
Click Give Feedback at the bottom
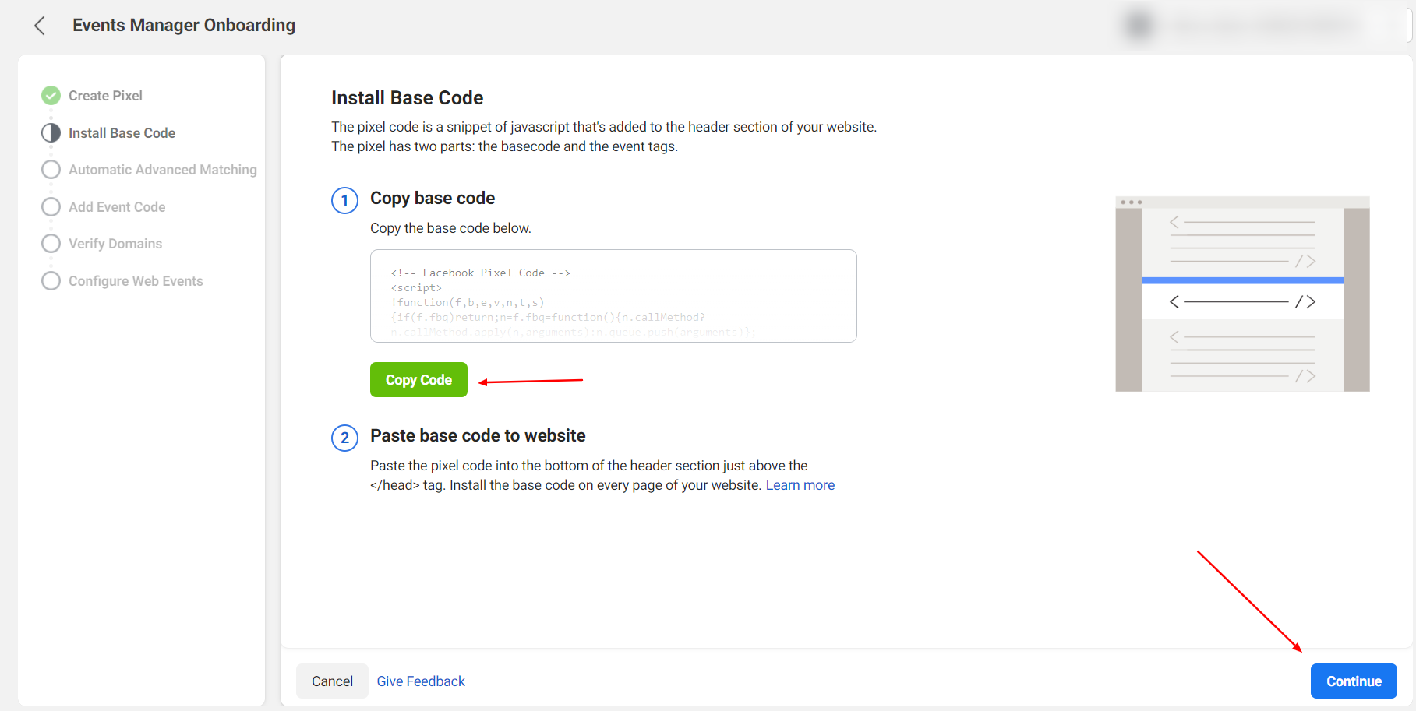tap(420, 681)
